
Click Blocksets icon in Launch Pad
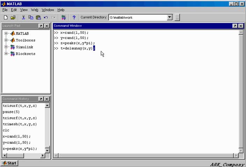(13, 54)
